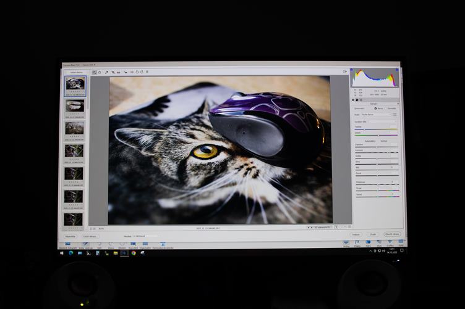
Task: Click the Zrušit button
Action: coord(373,234)
